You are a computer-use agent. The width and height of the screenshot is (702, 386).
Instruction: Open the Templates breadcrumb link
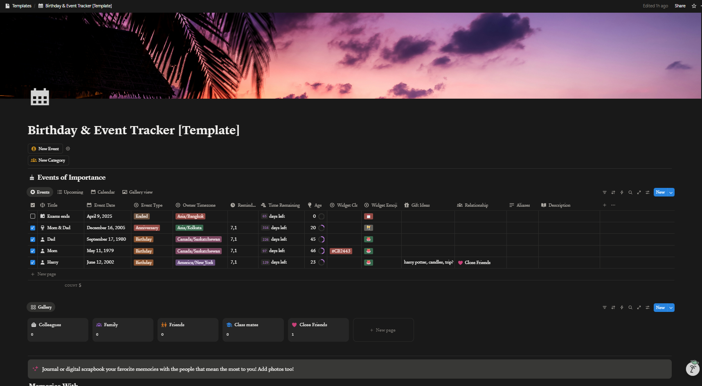pyautogui.click(x=21, y=6)
